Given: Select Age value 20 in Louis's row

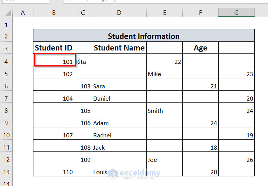Looking at the screenshot, I should coord(200,170).
